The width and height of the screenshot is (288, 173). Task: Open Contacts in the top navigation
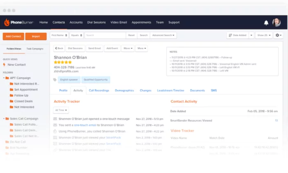[x=58, y=22]
